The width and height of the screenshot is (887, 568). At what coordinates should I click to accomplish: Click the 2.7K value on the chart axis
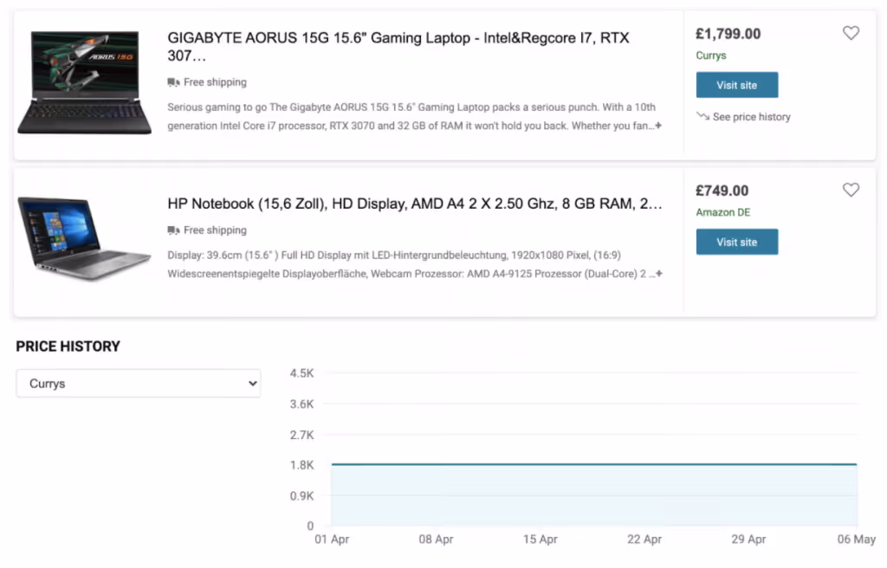coord(301,435)
